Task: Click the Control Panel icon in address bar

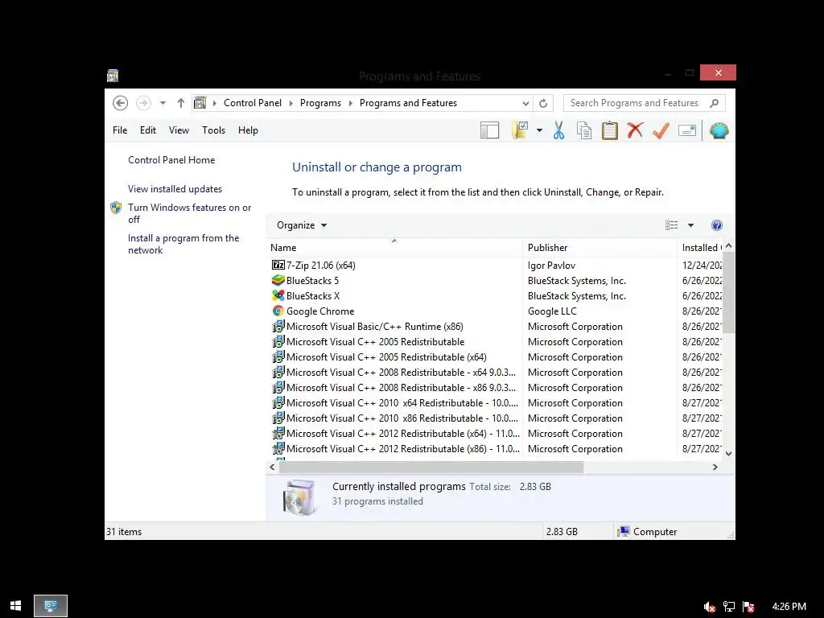Action: pos(200,103)
